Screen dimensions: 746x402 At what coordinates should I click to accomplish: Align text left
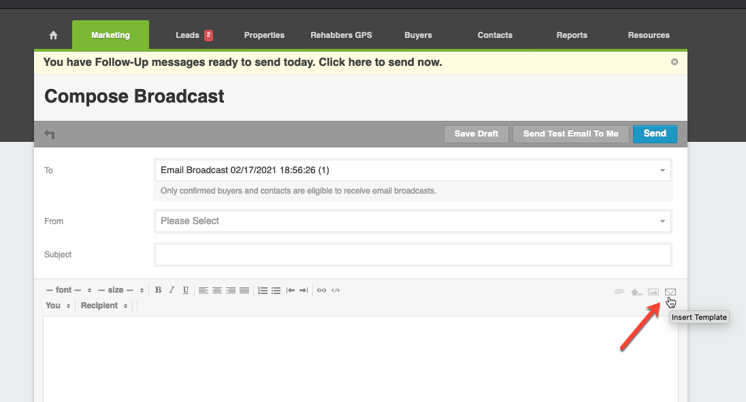[x=203, y=291]
